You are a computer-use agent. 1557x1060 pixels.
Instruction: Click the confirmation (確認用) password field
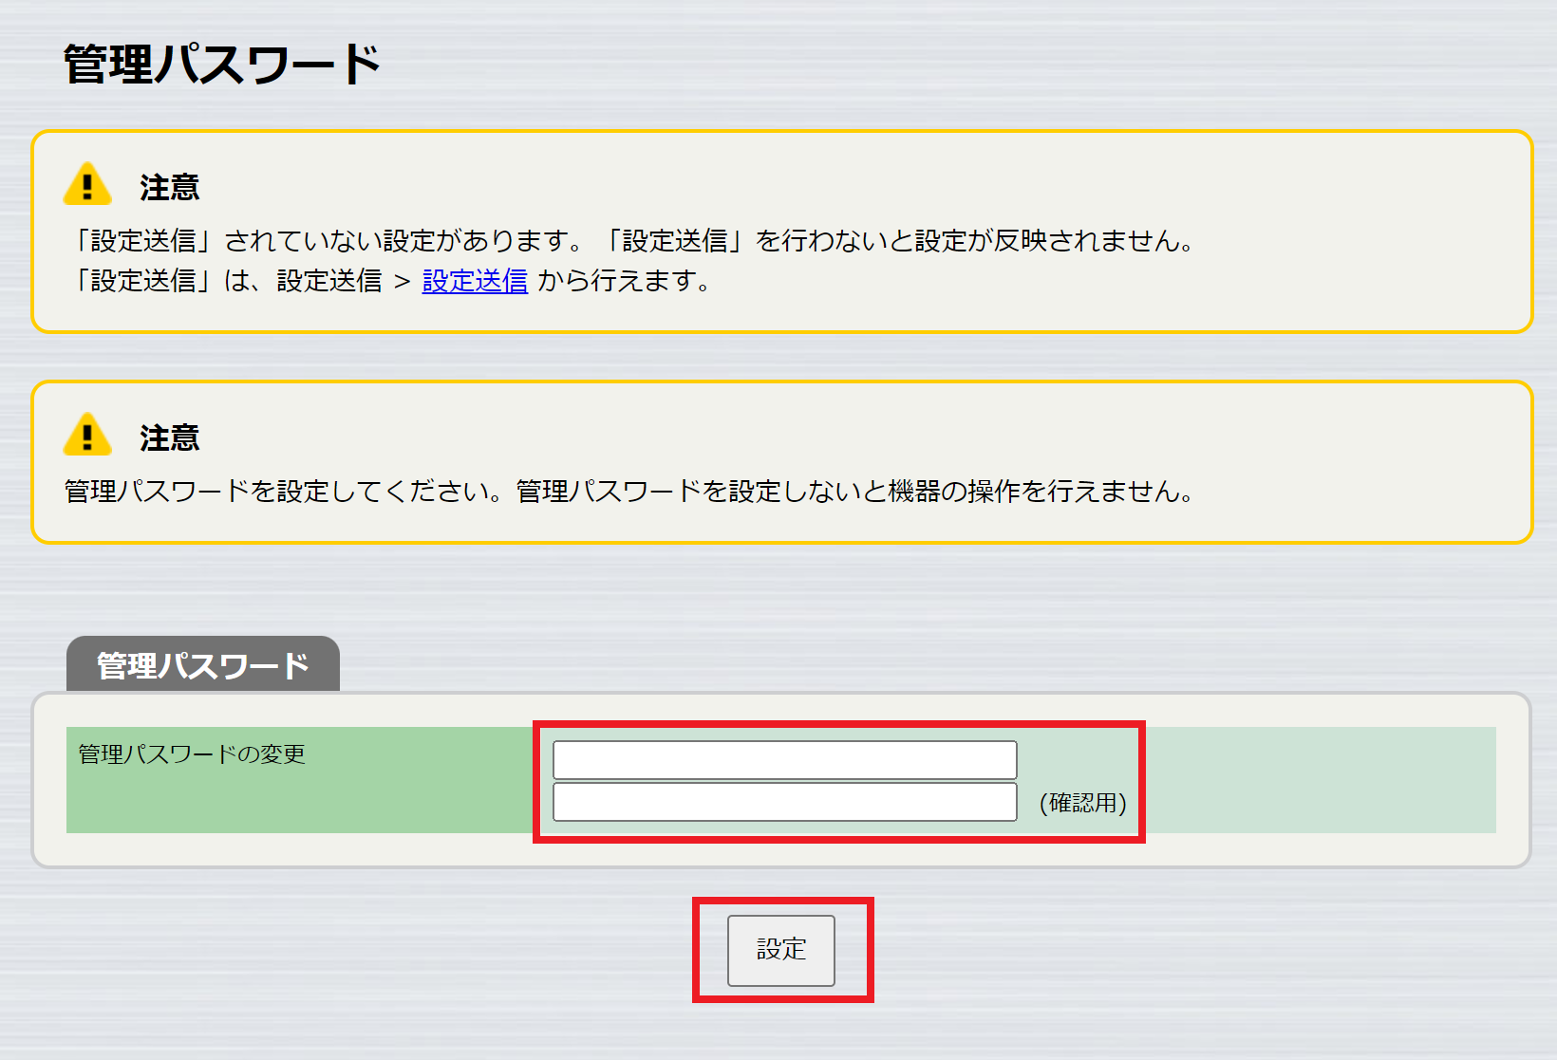tap(784, 802)
